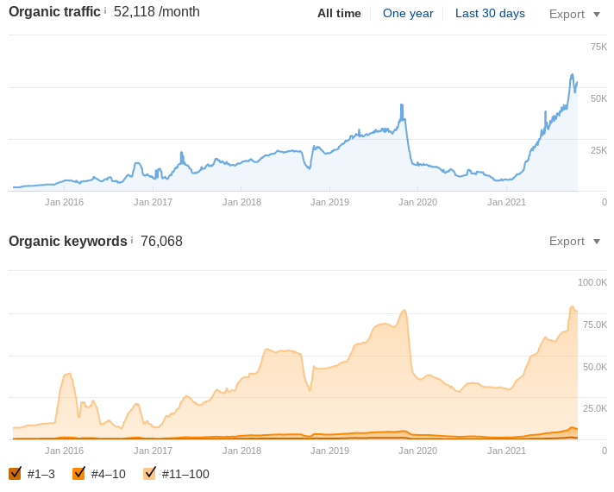Select the All time range tab
This screenshot has height=492, width=614.
[339, 13]
